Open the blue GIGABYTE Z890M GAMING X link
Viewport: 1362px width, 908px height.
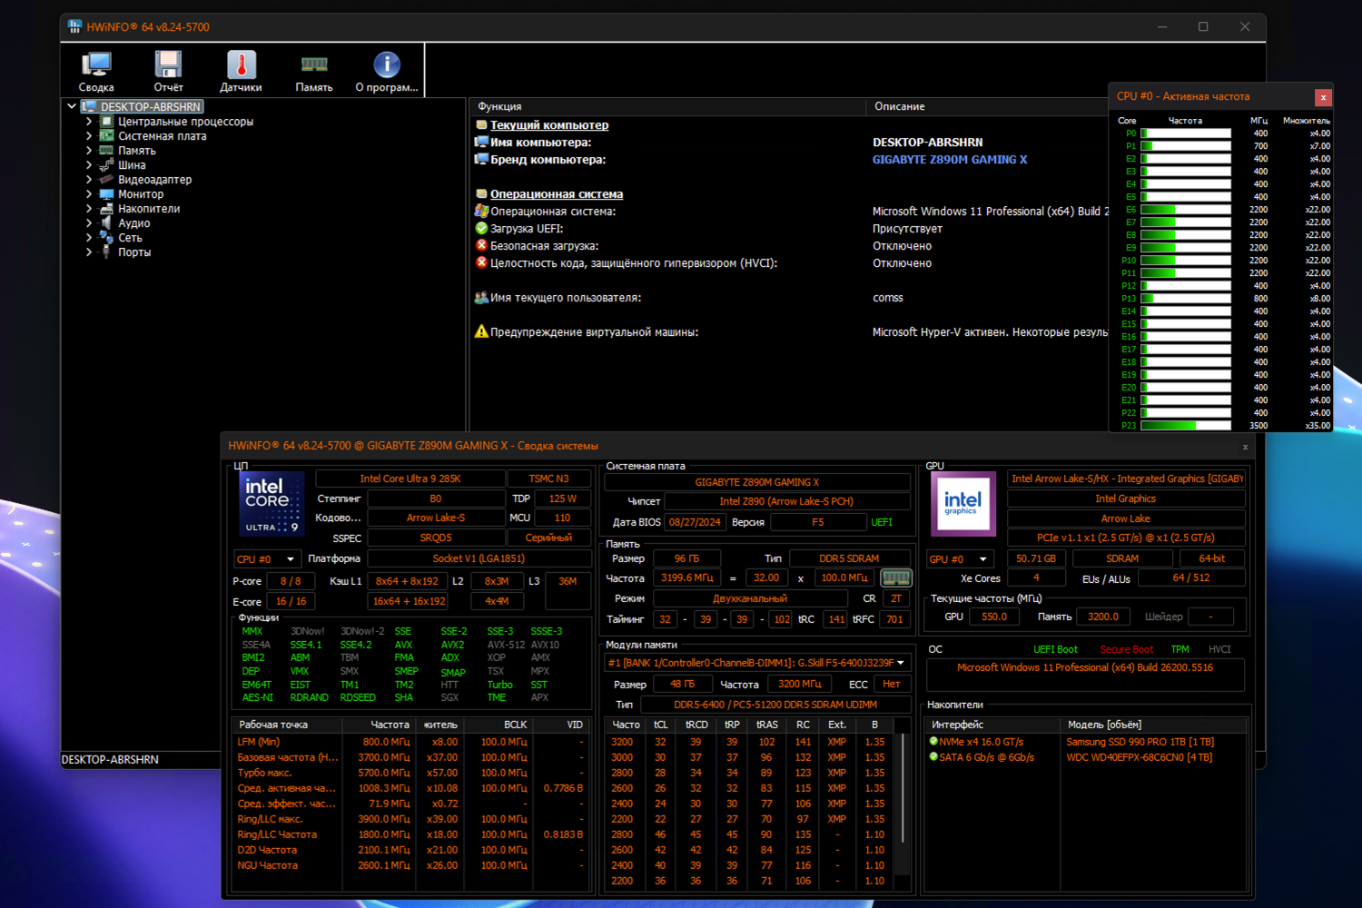point(950,160)
